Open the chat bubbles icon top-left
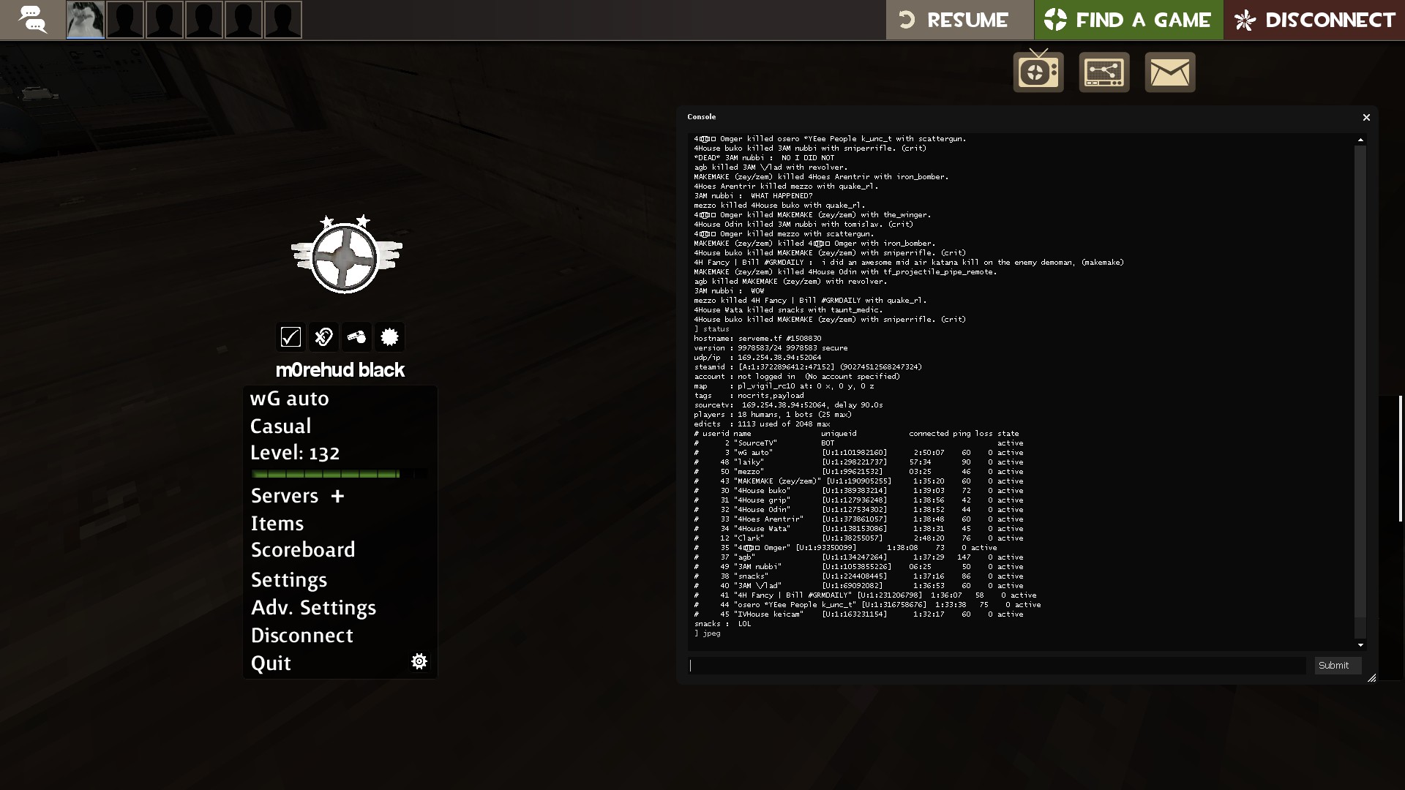1405x790 pixels. click(33, 20)
